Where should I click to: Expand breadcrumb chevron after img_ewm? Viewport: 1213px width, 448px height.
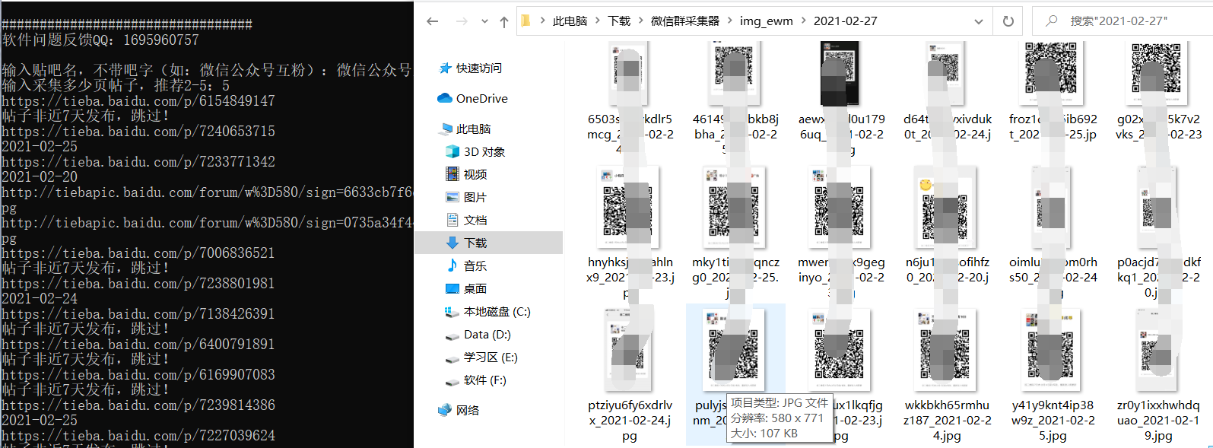(803, 21)
